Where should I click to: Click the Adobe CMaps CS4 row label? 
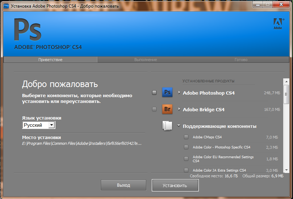[207, 137]
